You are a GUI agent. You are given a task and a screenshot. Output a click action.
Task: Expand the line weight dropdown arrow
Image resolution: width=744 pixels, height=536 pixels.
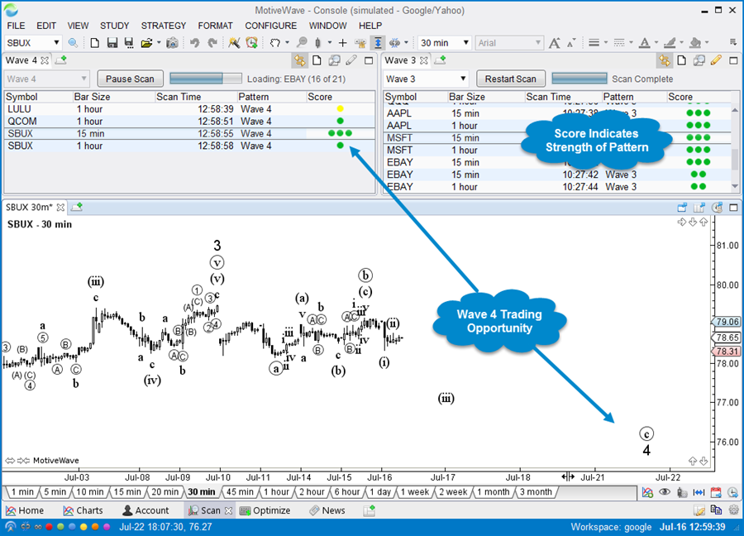coord(606,43)
